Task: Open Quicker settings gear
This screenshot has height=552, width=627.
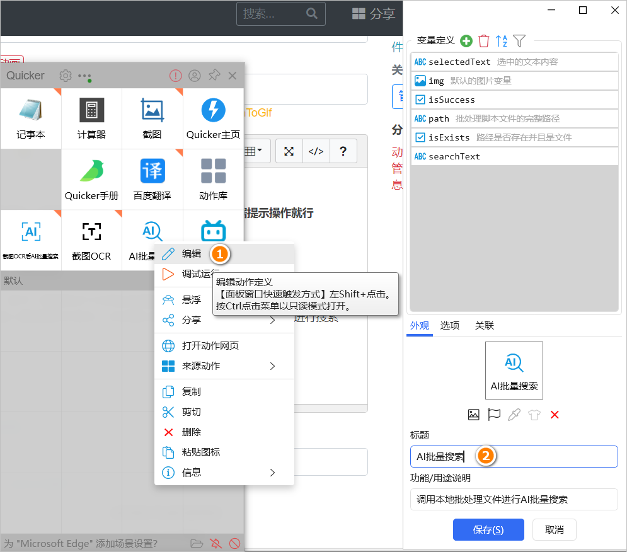Action: [66, 76]
